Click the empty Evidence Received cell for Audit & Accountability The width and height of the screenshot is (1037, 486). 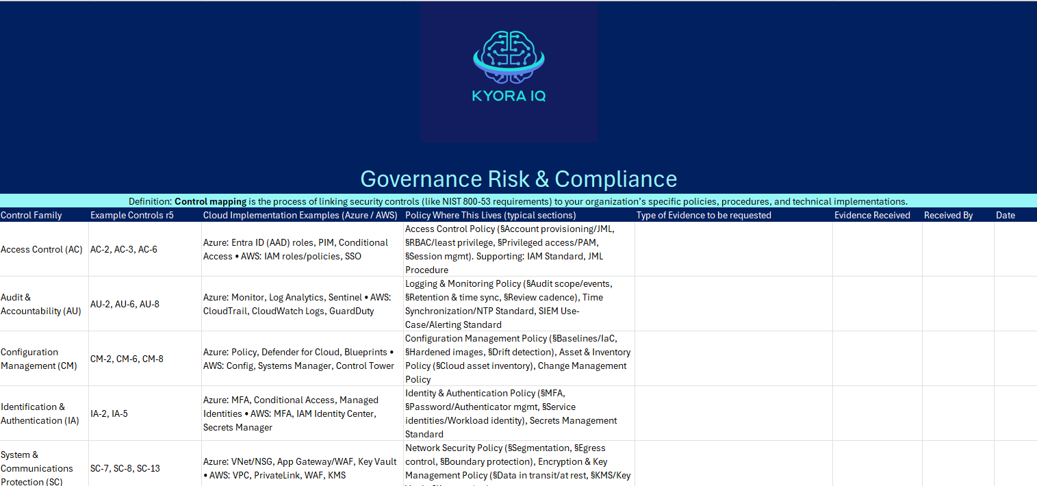877,304
